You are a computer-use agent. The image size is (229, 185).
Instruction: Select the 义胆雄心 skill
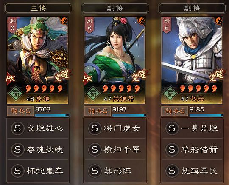(x=38, y=128)
